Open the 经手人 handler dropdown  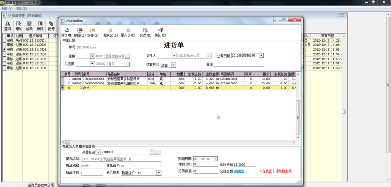(x=174, y=56)
